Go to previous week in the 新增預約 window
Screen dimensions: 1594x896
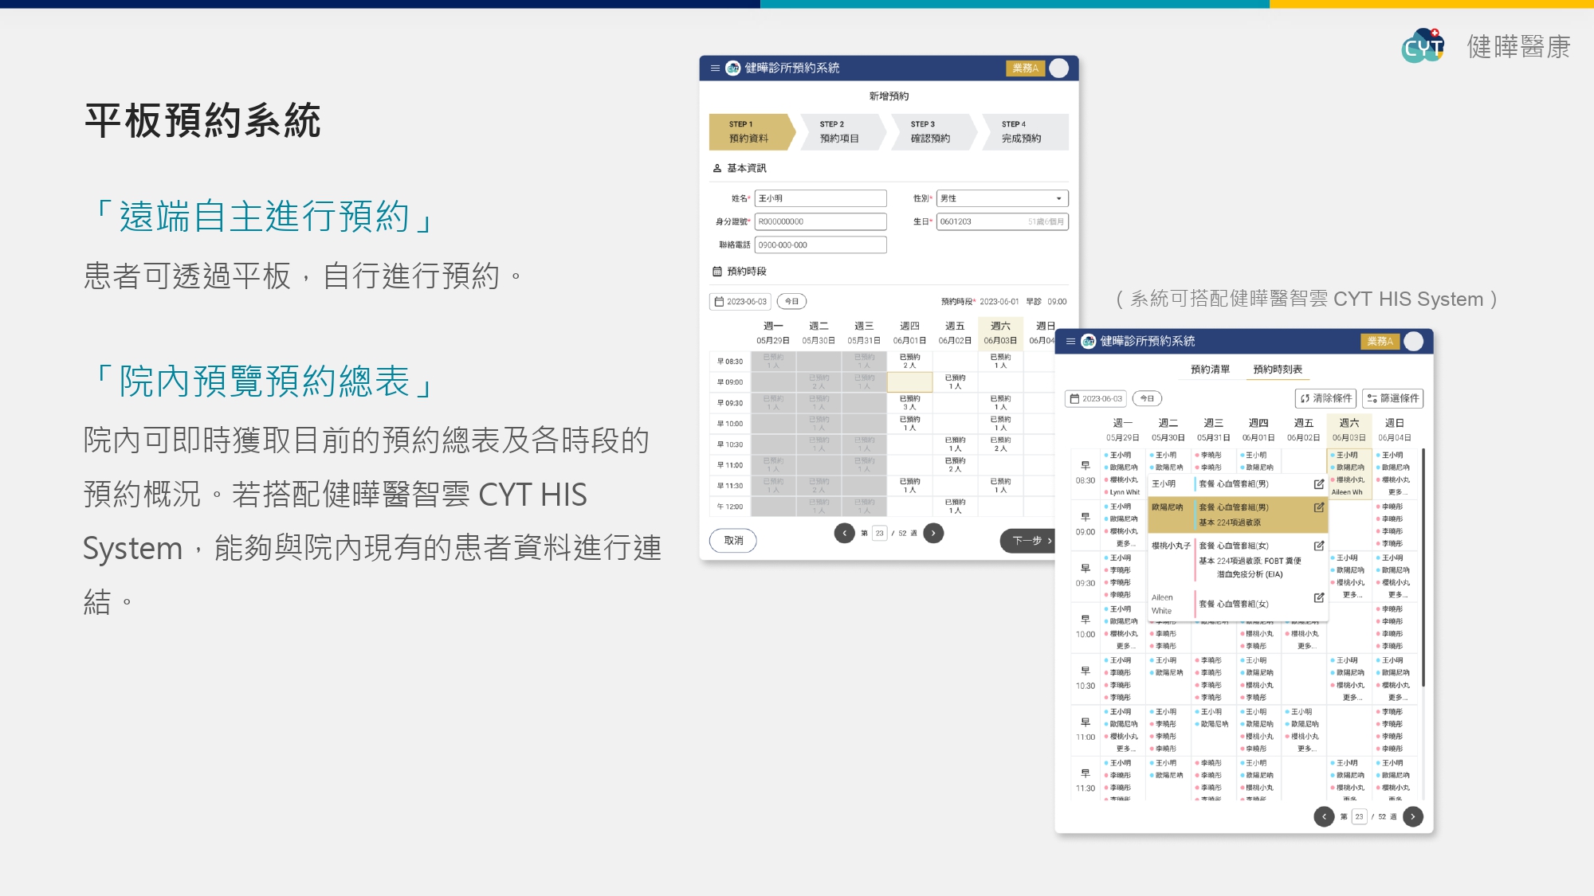pyautogui.click(x=845, y=533)
